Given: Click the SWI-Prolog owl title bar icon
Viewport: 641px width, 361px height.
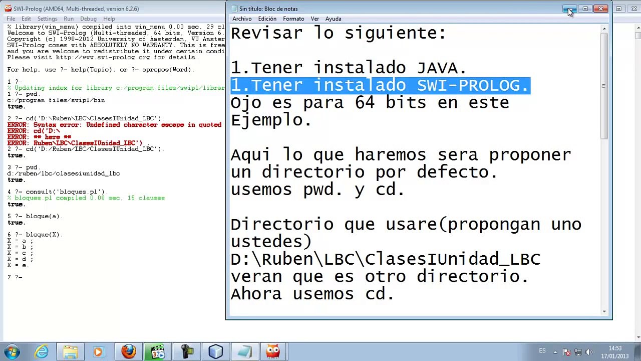Looking at the screenshot, I should pos(8,9).
